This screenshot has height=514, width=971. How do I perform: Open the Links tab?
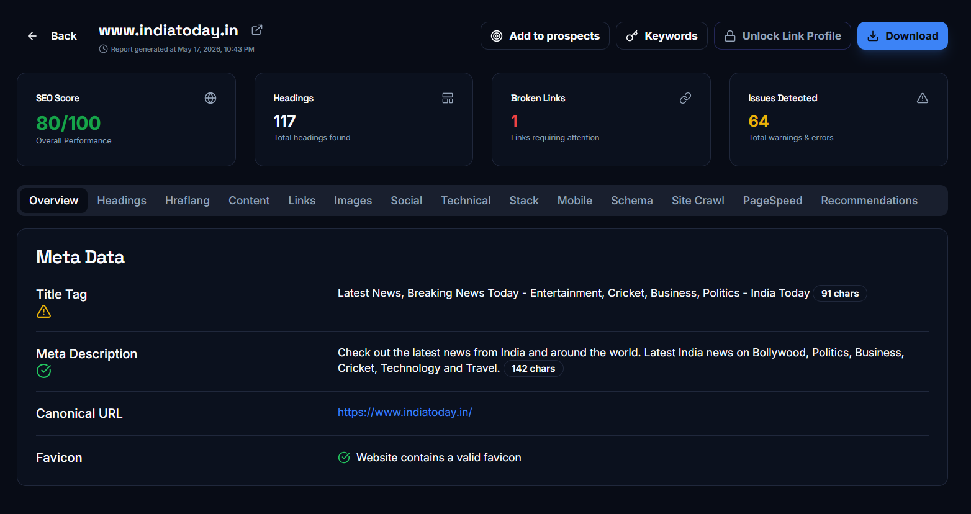coord(302,201)
